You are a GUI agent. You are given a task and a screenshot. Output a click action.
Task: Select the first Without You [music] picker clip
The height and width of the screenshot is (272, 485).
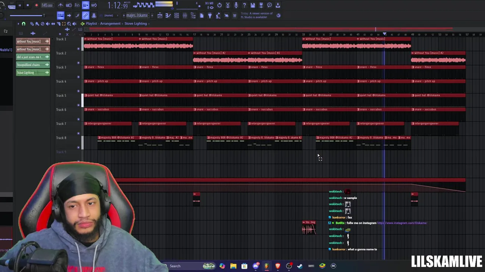pos(33,41)
